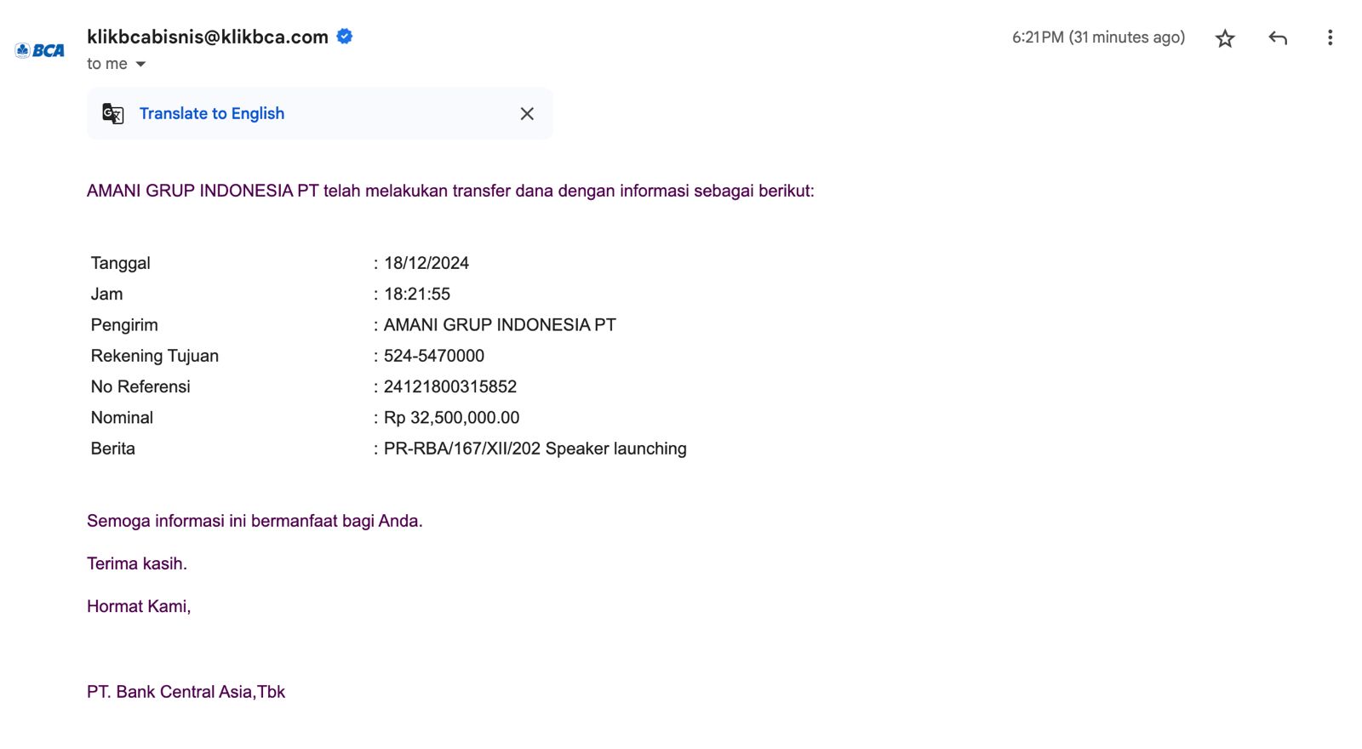Click the reply arrow icon

(1278, 37)
